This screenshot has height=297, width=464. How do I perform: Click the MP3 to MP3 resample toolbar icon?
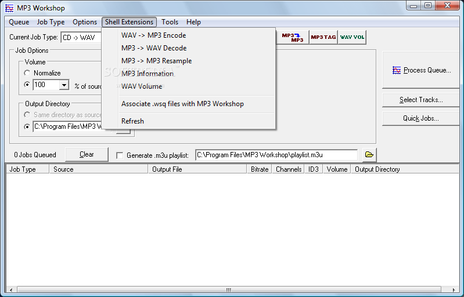click(292, 37)
